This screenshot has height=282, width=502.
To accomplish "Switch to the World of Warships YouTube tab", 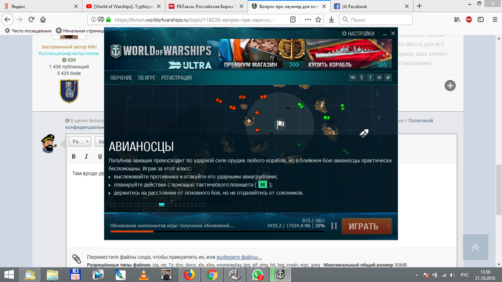I will tap(124, 6).
